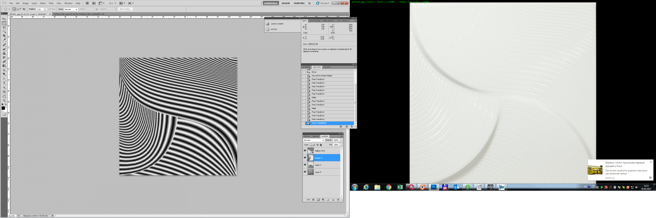656x218 pixels.
Task: Open the CS Live dropdown
Action: click(x=325, y=3)
